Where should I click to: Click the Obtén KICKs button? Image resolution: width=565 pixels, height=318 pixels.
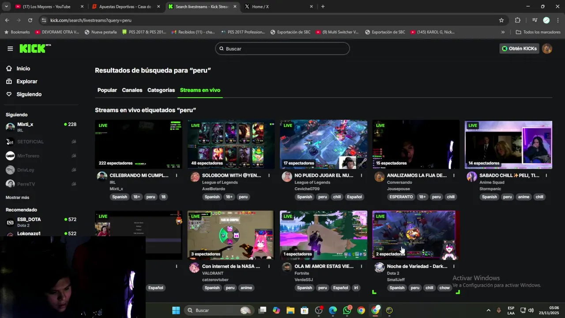(x=519, y=49)
